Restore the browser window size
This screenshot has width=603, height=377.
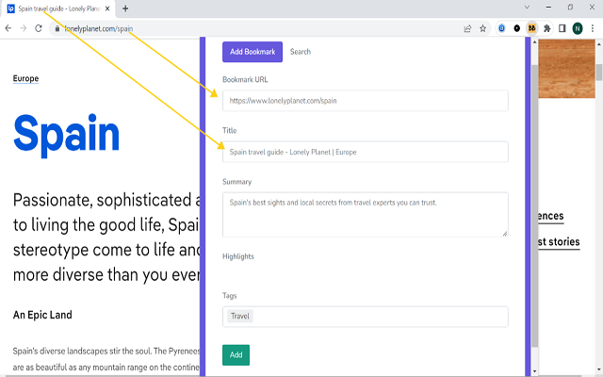click(570, 7)
